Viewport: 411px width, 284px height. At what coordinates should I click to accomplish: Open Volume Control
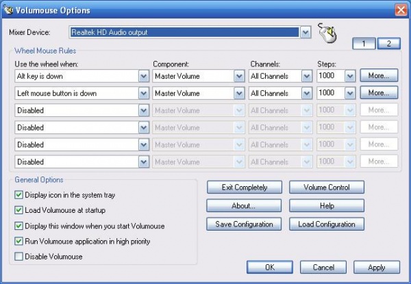(x=327, y=187)
